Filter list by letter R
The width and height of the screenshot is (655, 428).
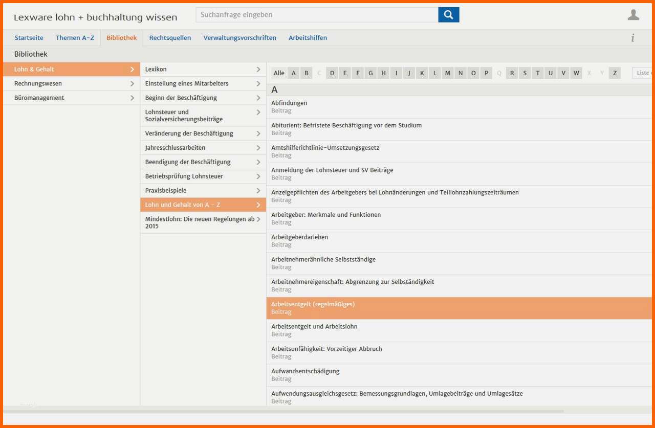tap(512, 73)
